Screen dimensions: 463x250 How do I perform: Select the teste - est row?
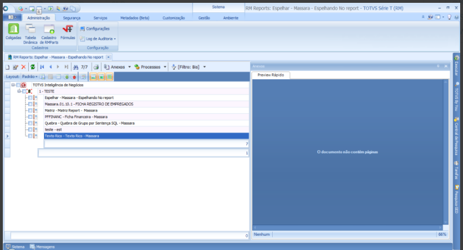(146, 130)
